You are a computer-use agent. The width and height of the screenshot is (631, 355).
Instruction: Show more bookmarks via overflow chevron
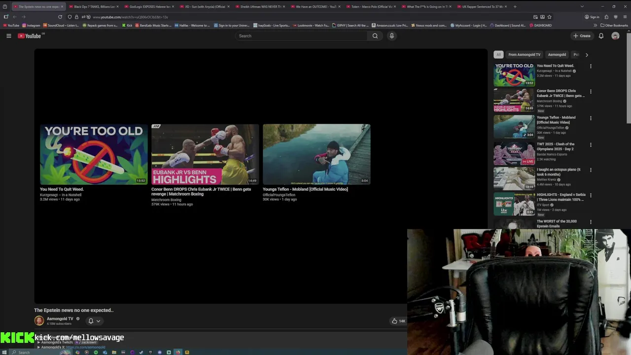(x=595, y=25)
